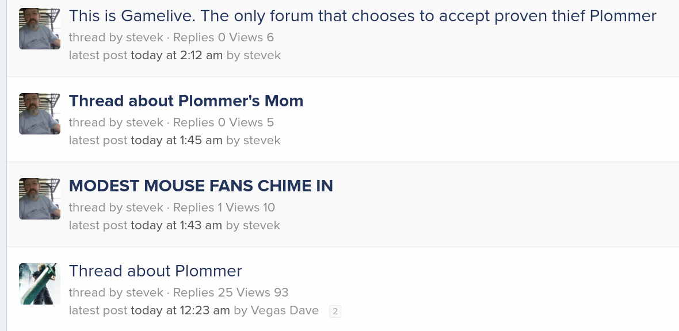Viewport: 679px width, 331px height.
Task: Go to latest post at 2:12 am
Action: (x=177, y=55)
